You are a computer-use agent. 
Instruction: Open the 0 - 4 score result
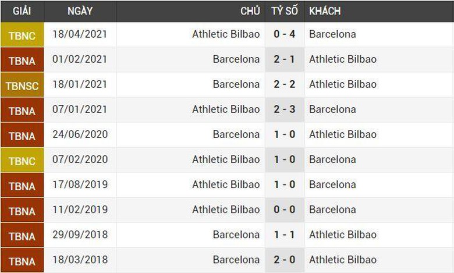[x=284, y=34]
